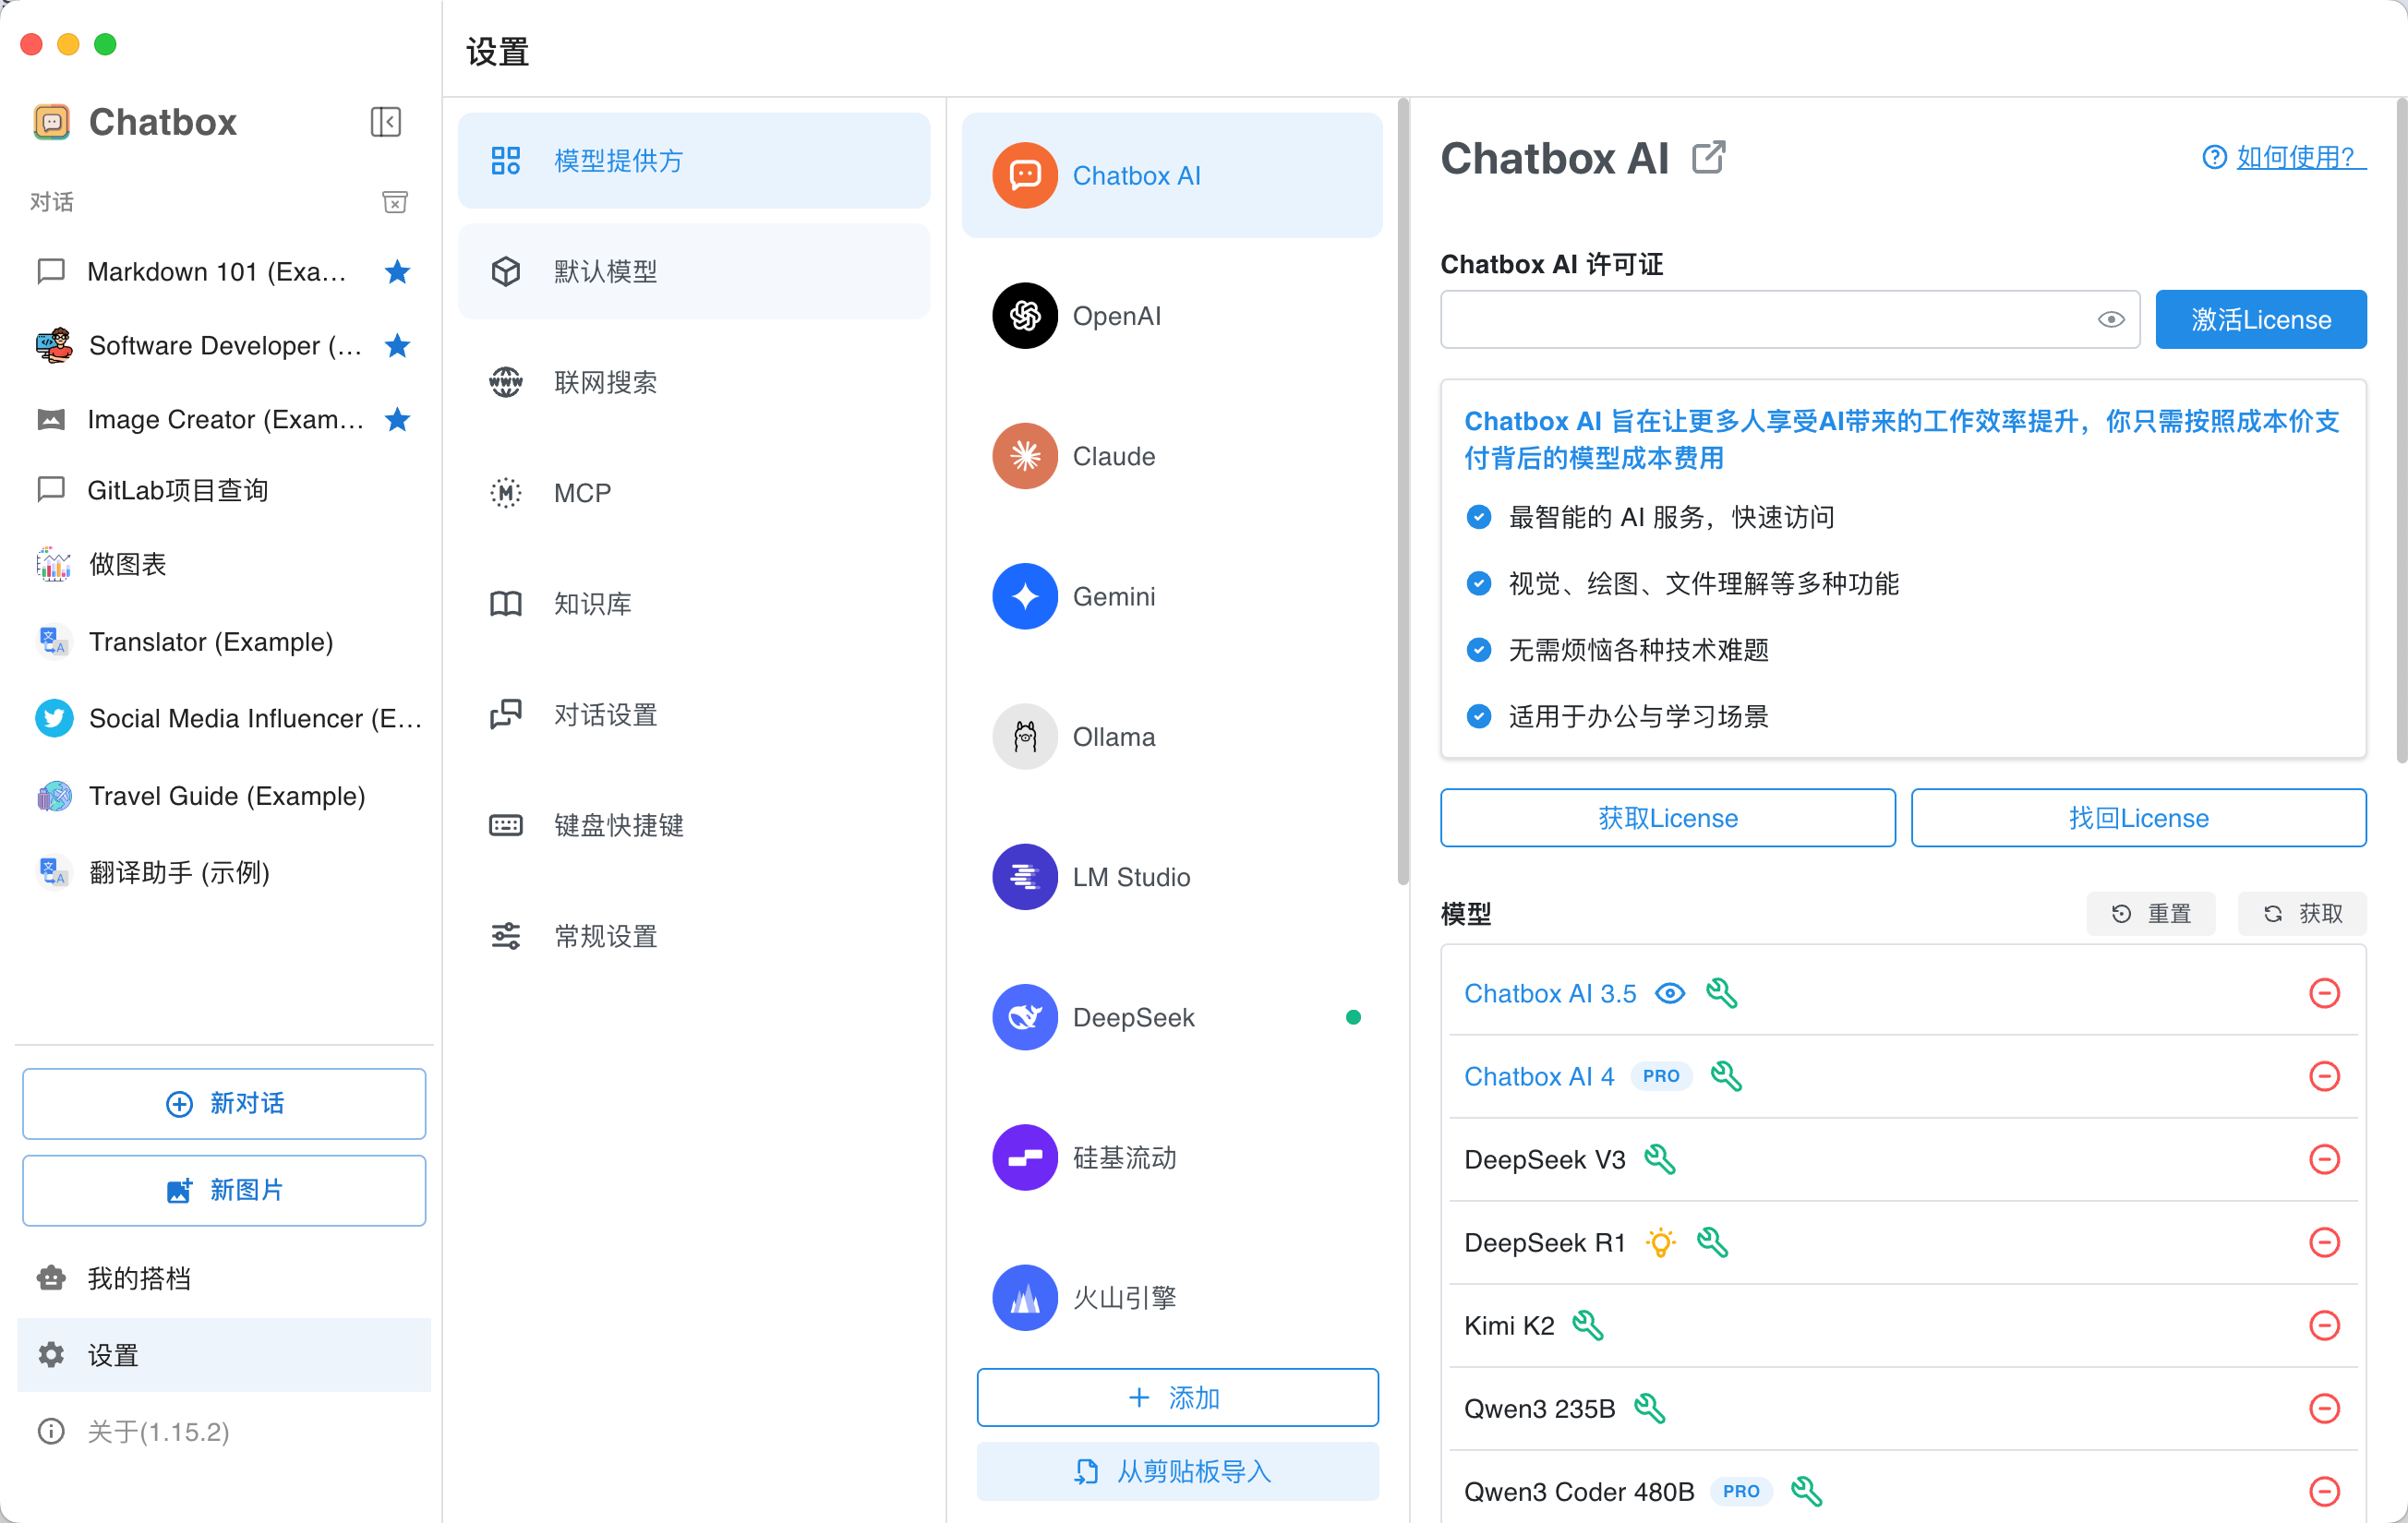This screenshot has width=2408, height=1523.
Task: Collapse the Chatbox sidebar panel
Action: (x=385, y=122)
